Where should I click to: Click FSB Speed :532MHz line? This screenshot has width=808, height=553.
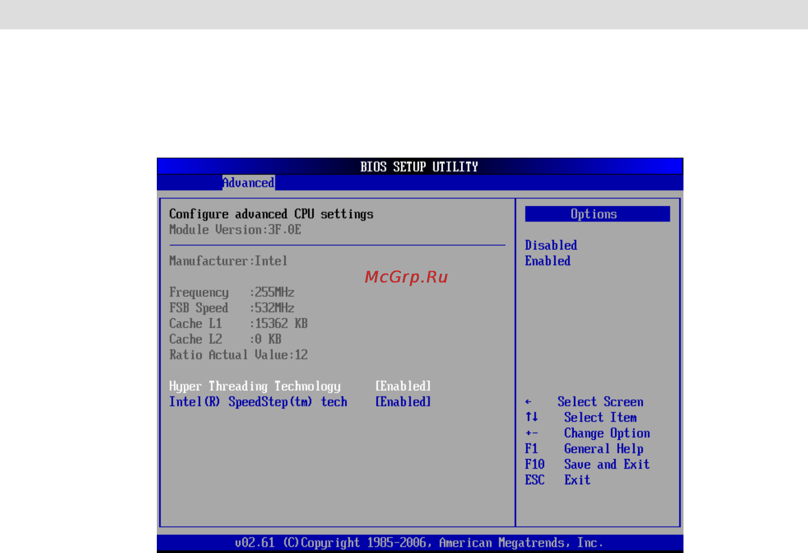click(232, 308)
